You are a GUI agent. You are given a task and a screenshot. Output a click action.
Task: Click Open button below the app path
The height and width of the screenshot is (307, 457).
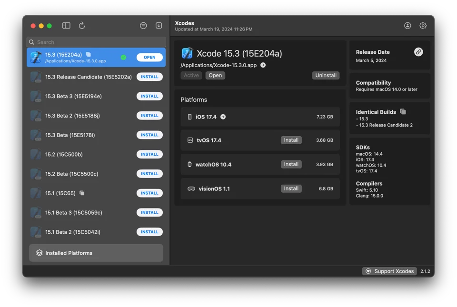(215, 75)
